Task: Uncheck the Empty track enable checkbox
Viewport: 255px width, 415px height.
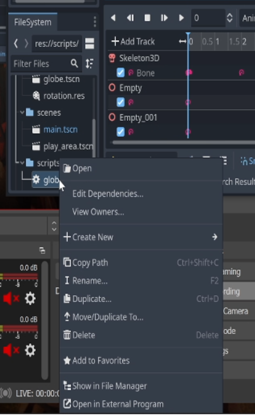Action: [x=120, y=102]
